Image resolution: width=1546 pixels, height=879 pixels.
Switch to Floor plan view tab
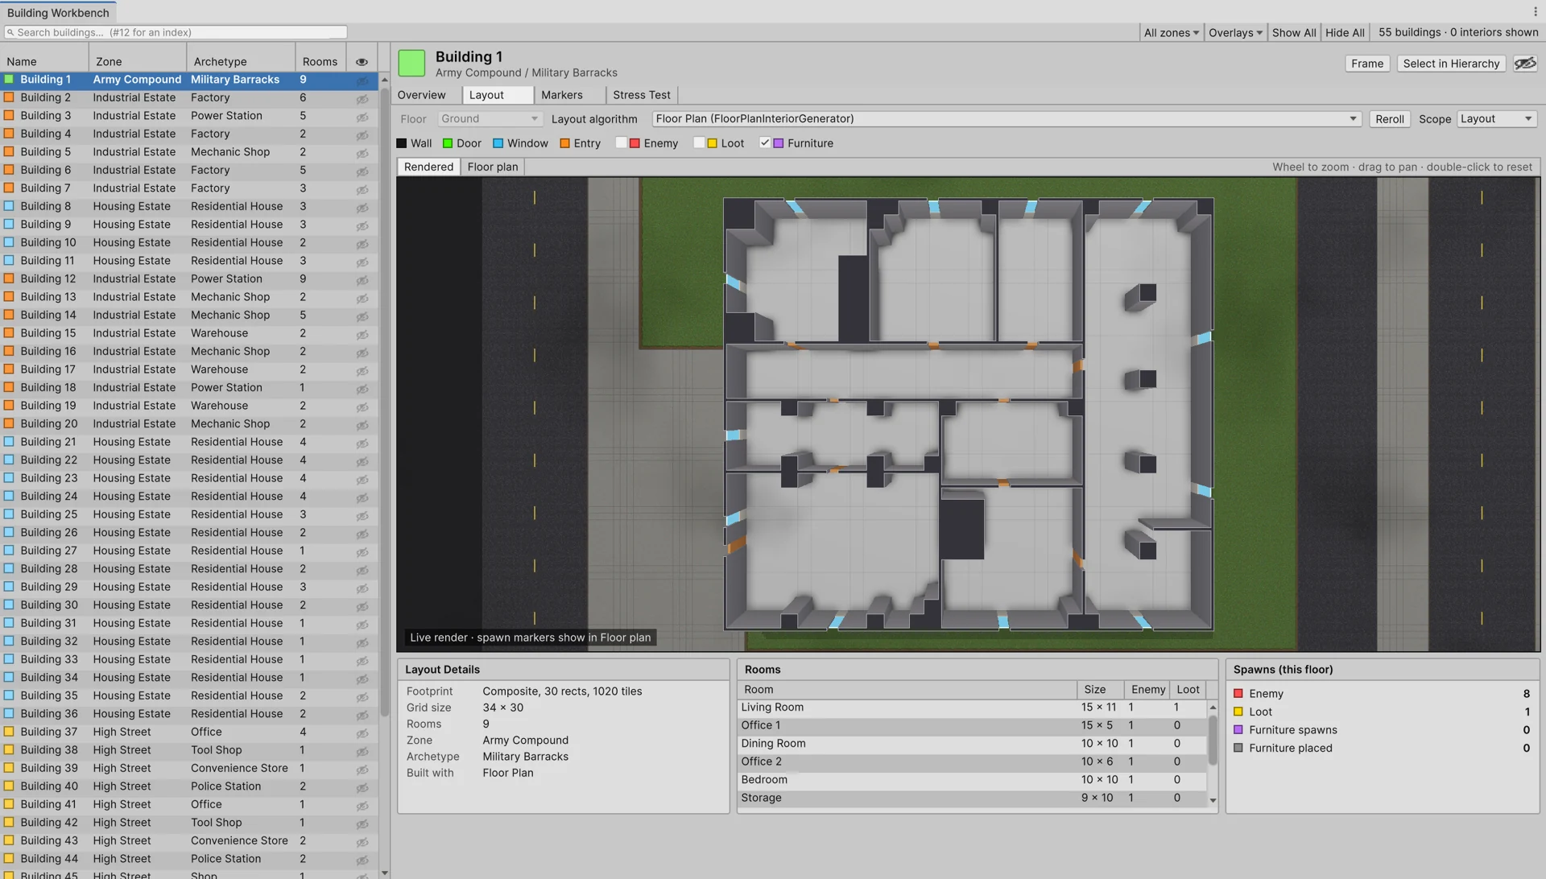492,167
